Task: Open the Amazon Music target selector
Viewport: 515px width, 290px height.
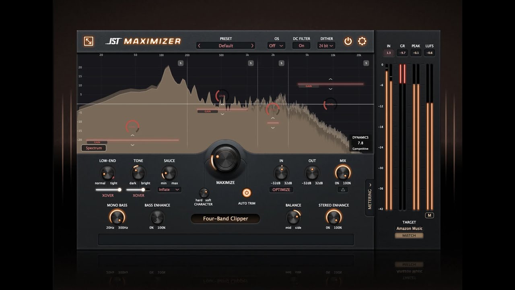Action: (409, 228)
